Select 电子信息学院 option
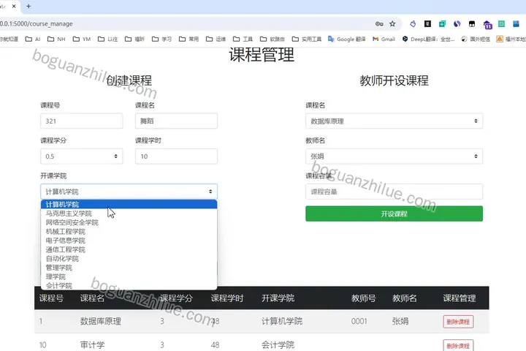This screenshot has height=351, width=526. pyautogui.click(x=129, y=241)
